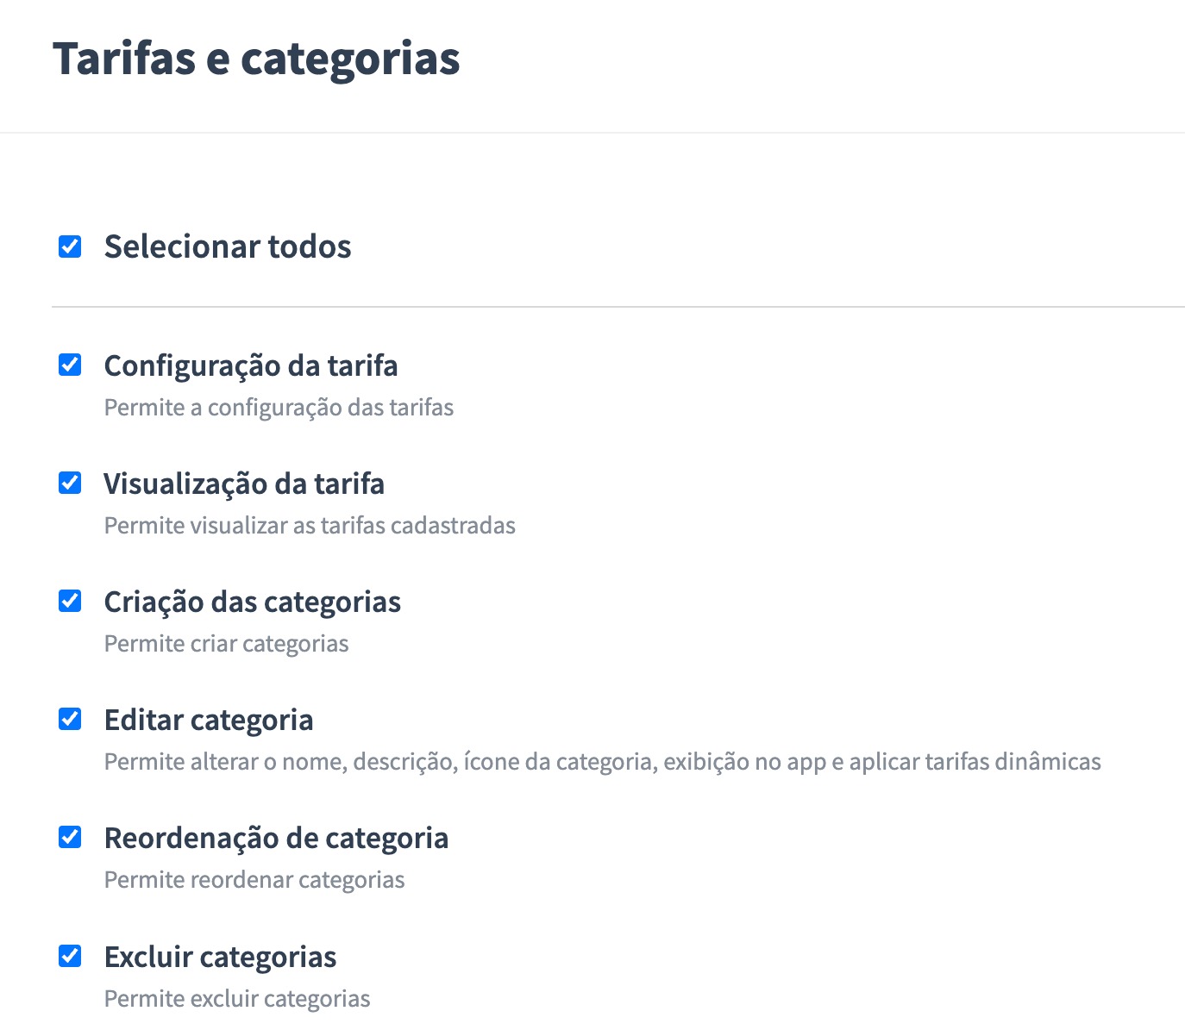This screenshot has height=1036, width=1185.
Task: Uncheck the Selecionar todos checkbox
Action: pyautogui.click(x=70, y=247)
